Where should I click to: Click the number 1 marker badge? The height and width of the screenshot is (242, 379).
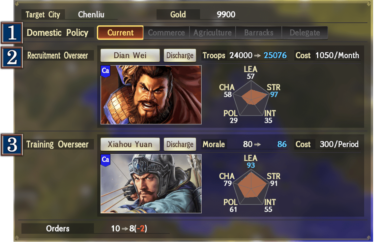pos(12,33)
